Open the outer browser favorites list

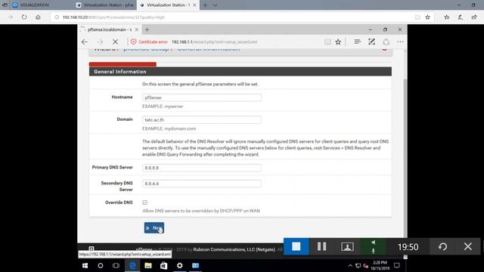(447, 17)
